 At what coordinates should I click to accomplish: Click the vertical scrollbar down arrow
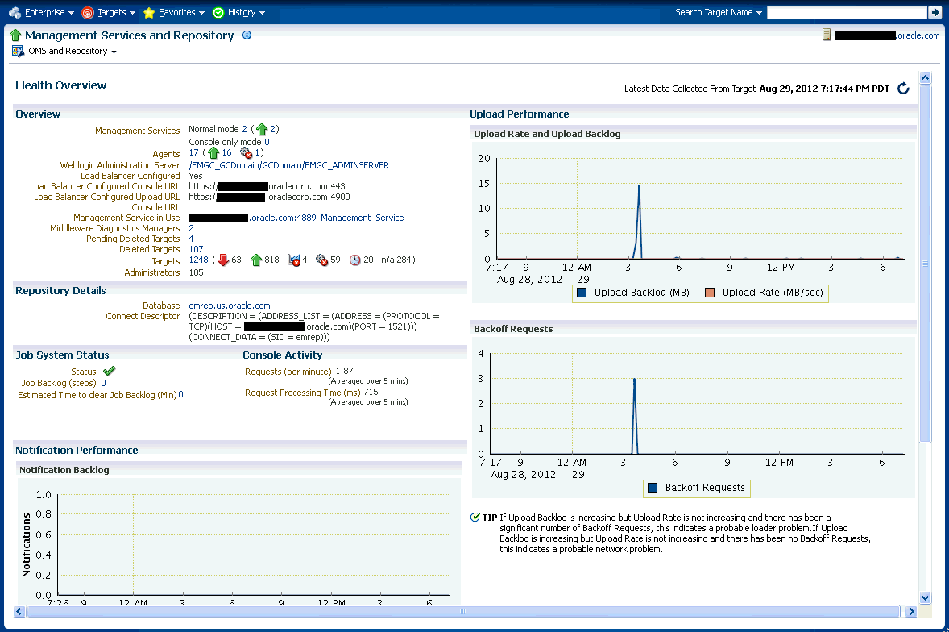(x=925, y=597)
